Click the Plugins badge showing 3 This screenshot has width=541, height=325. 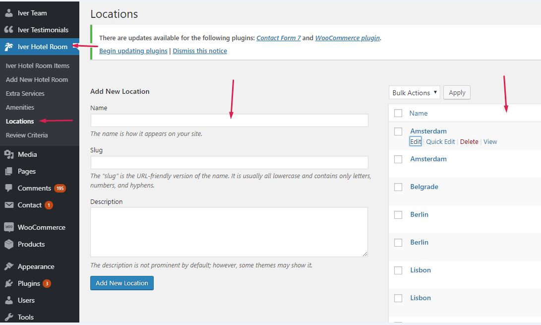47,283
